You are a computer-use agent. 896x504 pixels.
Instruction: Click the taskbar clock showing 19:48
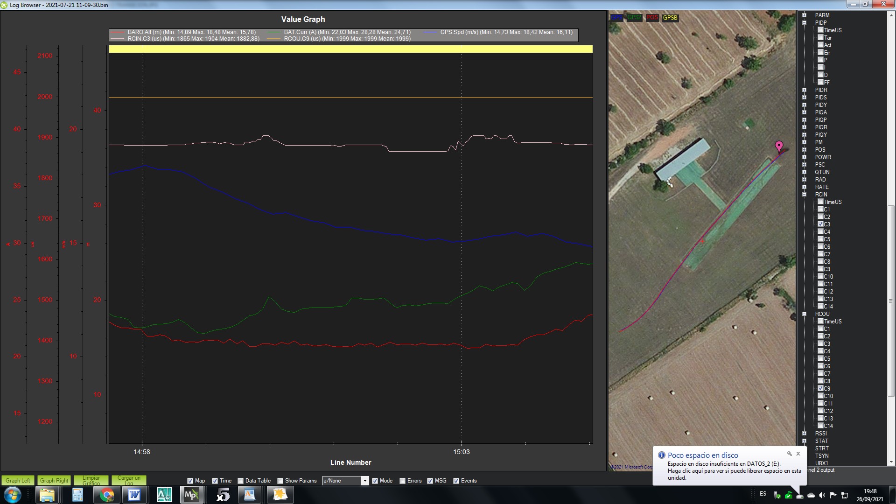[870, 495]
